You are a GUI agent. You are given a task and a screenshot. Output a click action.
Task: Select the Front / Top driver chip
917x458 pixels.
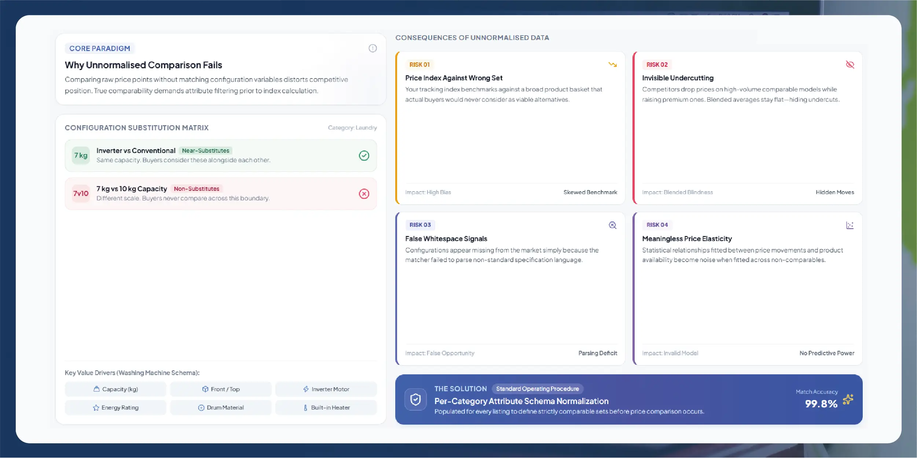coord(221,389)
